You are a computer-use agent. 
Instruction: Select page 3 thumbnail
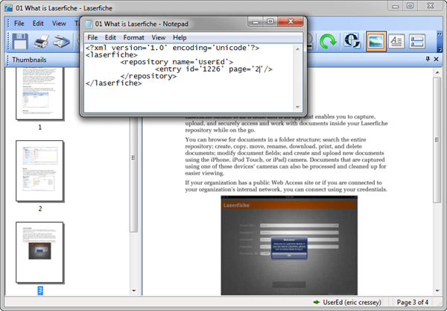39,252
